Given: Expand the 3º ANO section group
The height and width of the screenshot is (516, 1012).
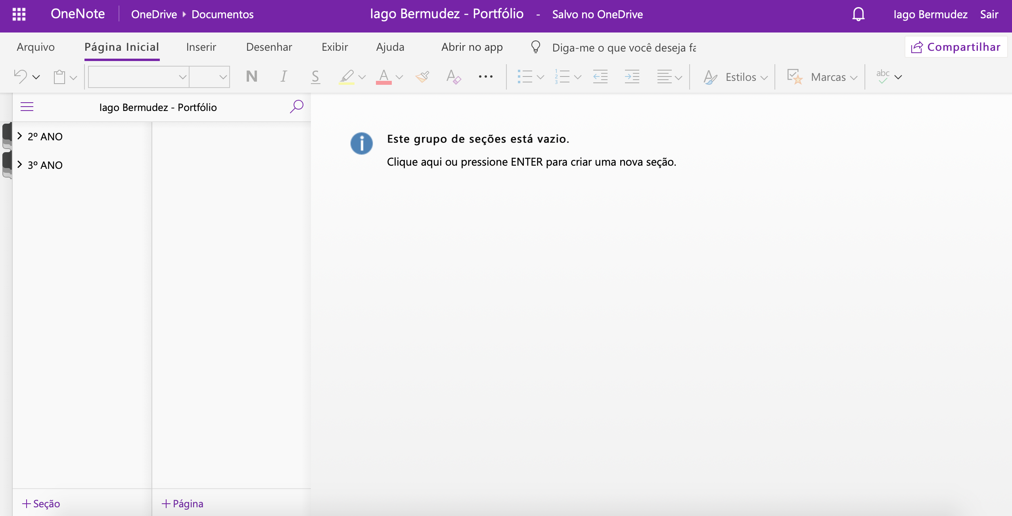Looking at the screenshot, I should (x=20, y=164).
